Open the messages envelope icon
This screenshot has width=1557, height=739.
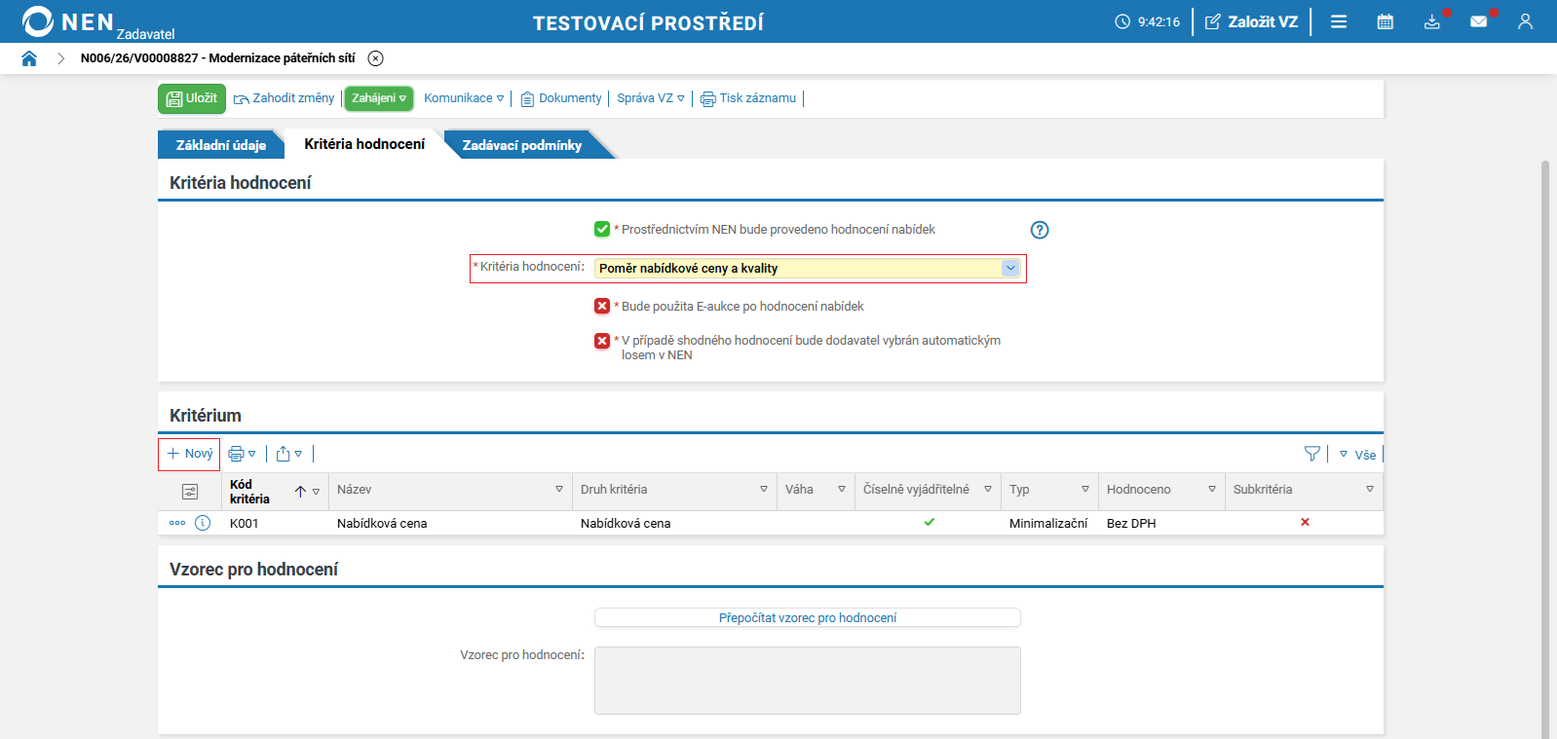[x=1478, y=21]
